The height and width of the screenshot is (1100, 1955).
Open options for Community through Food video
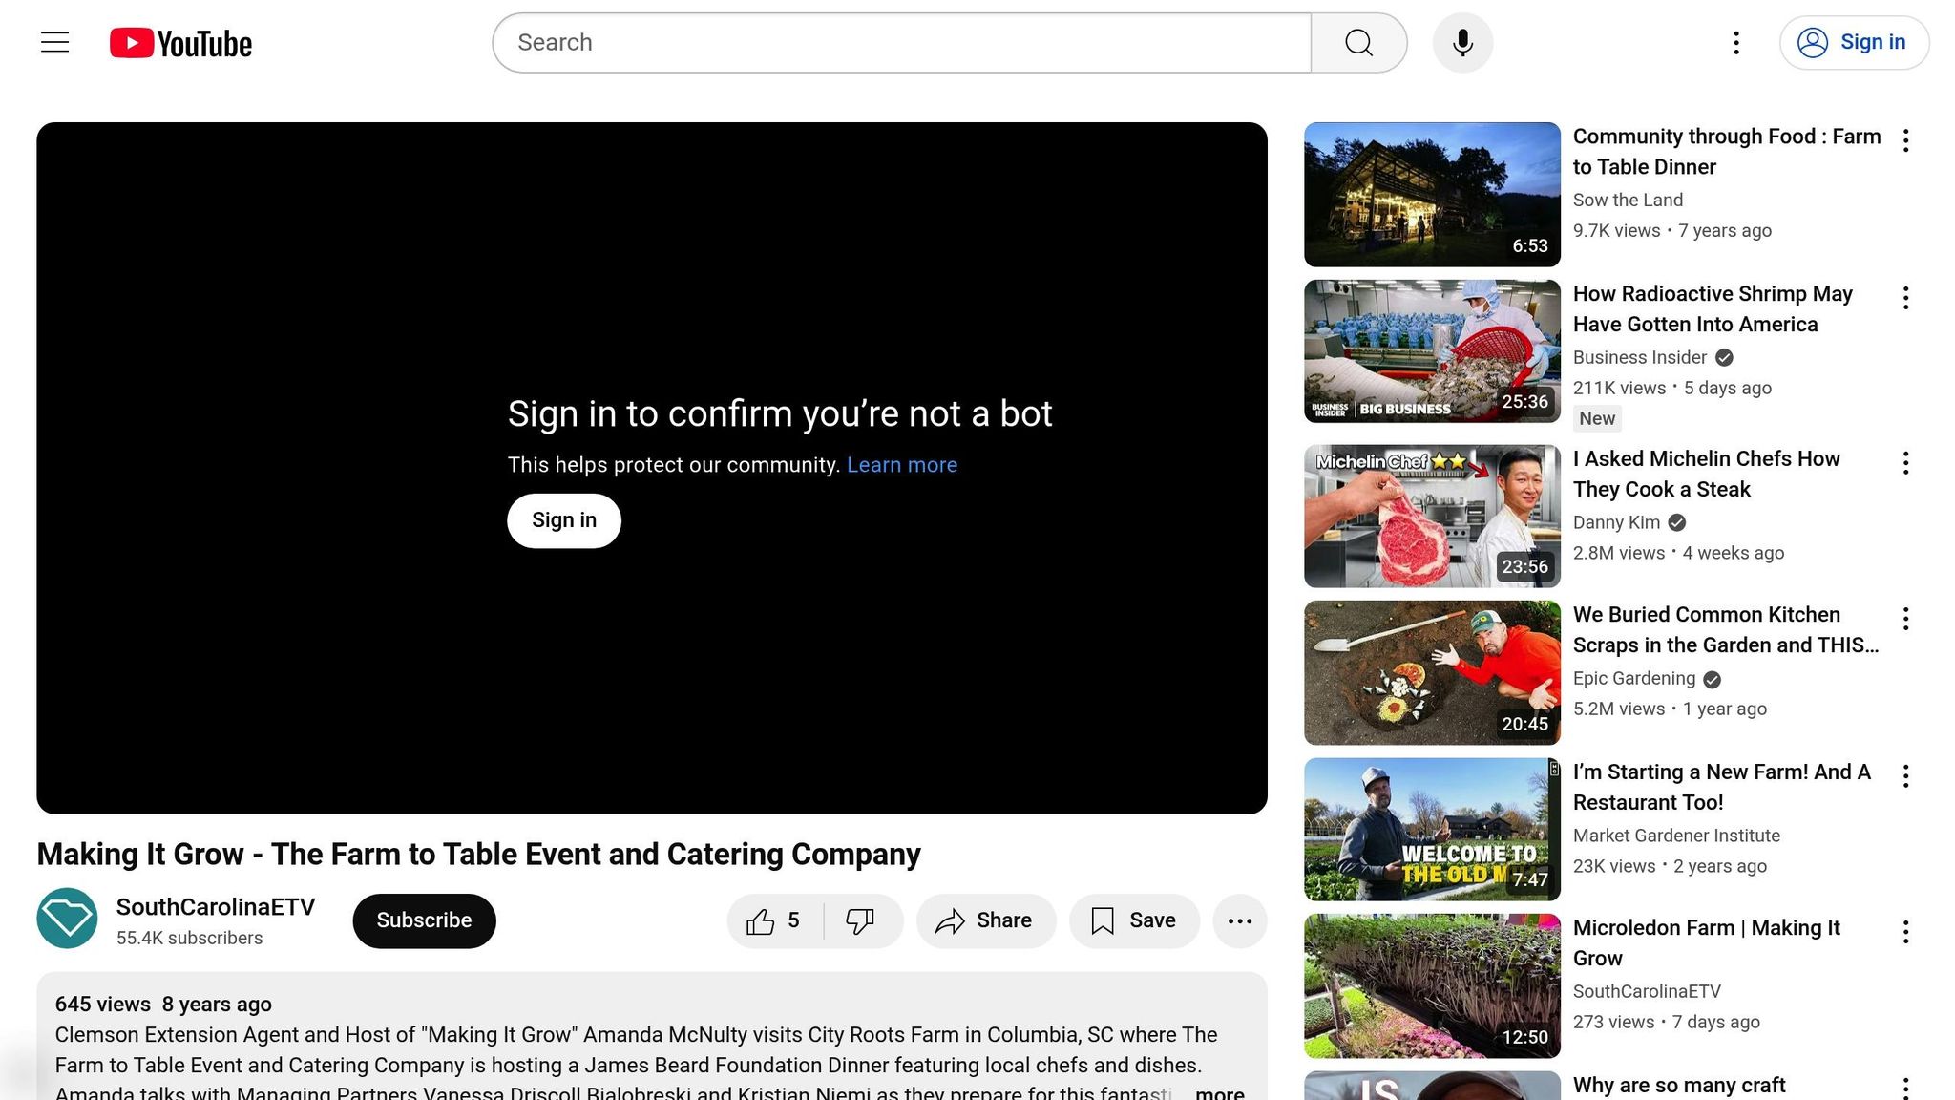[1905, 140]
